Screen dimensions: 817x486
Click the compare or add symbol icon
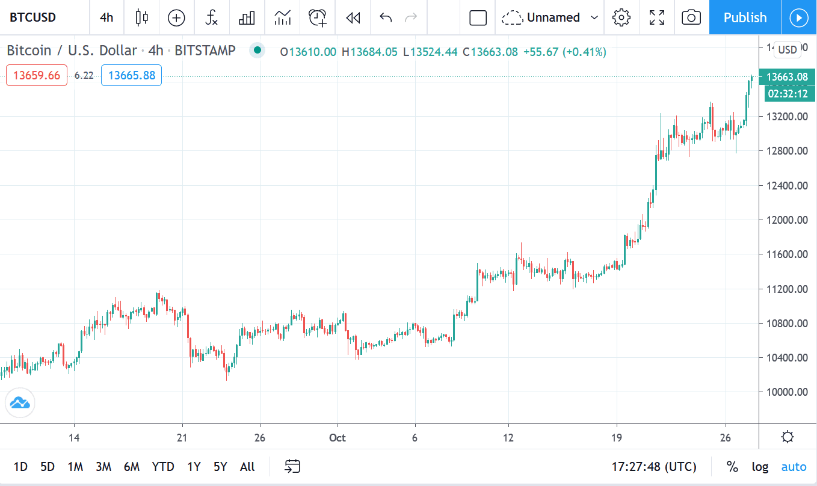point(176,17)
